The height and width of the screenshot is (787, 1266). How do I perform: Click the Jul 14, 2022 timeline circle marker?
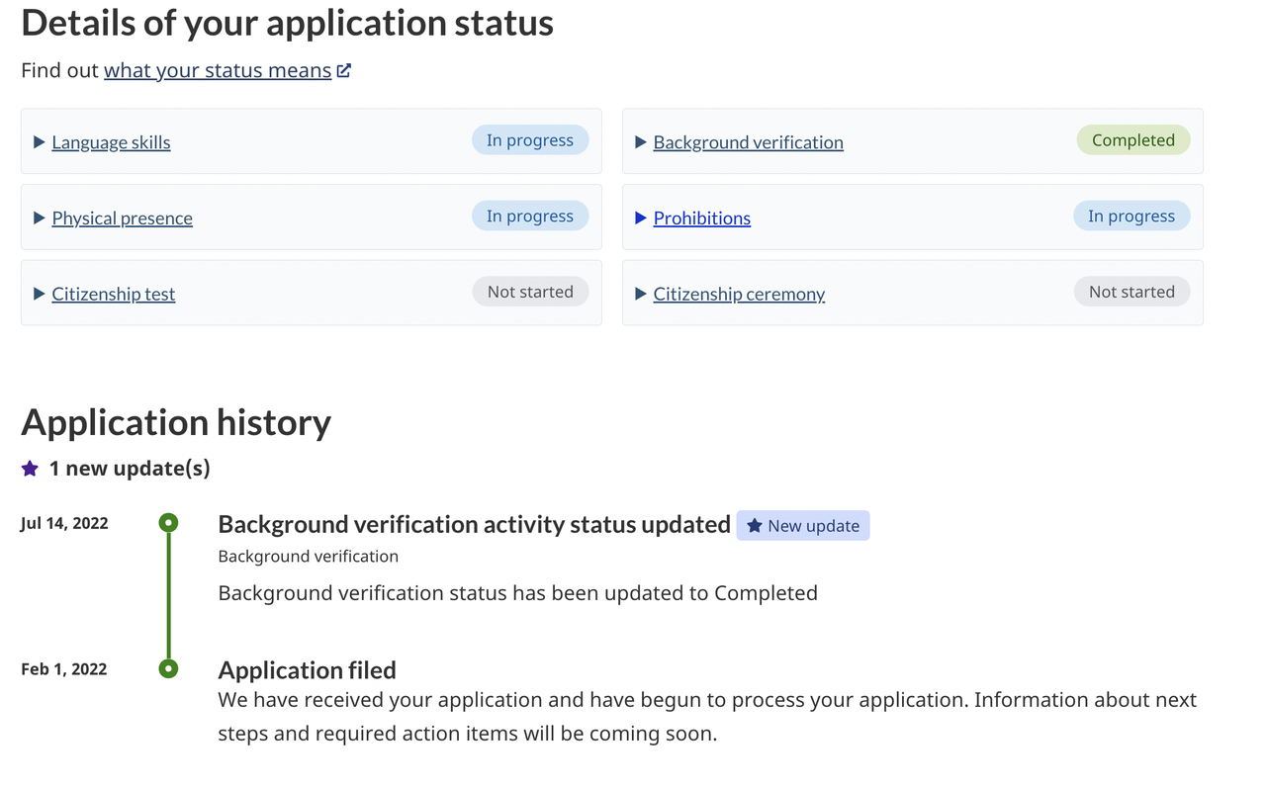point(169,522)
